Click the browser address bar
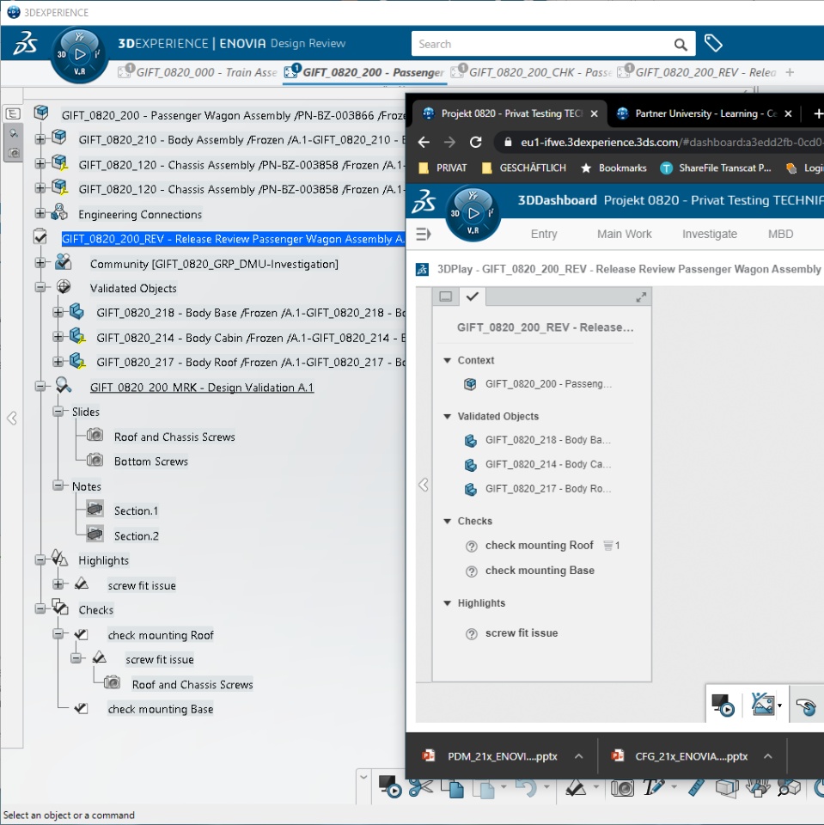 pos(657,142)
